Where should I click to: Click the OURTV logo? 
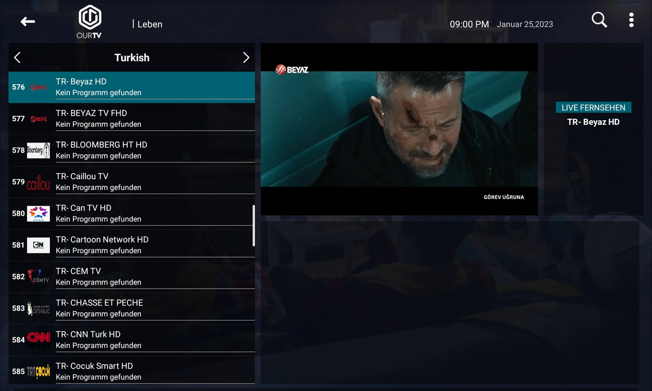coord(90,22)
